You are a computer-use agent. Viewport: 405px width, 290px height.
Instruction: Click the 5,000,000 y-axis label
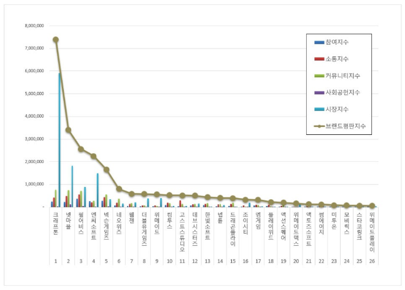(33, 94)
